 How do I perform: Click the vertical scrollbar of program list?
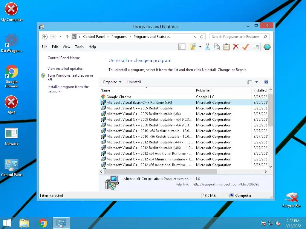(270, 110)
